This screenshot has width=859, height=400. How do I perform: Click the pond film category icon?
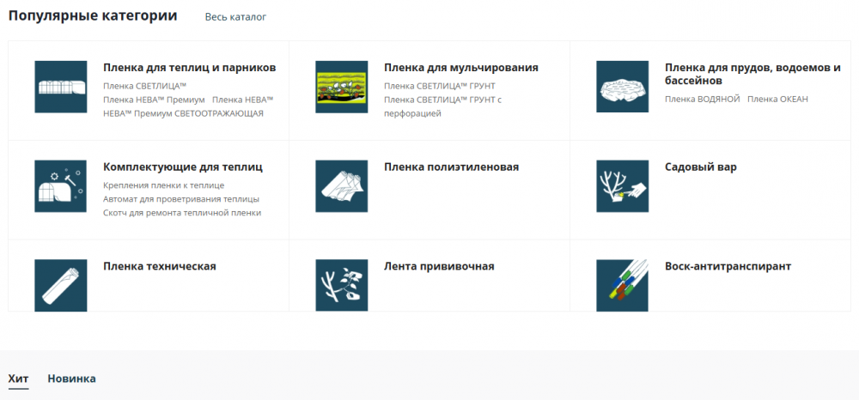click(622, 87)
